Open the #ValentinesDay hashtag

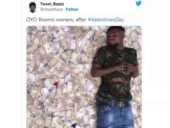(106, 20)
